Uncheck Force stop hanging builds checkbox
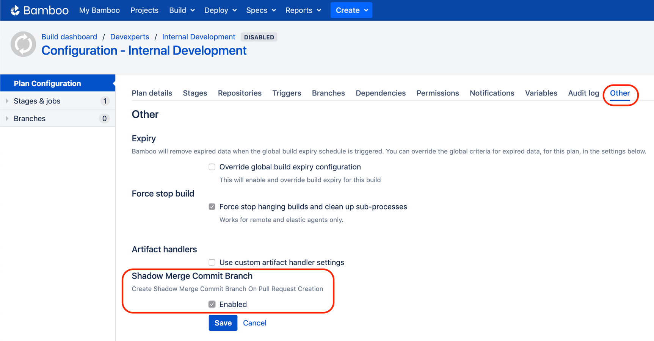The width and height of the screenshot is (654, 341). click(212, 206)
